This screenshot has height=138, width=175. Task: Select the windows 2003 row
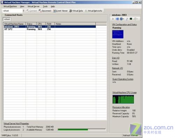click(x=50, y=27)
